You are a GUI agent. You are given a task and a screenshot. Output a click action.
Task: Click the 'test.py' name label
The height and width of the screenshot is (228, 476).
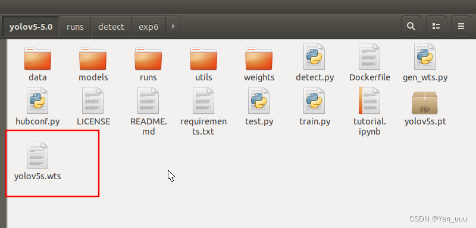[259, 122]
